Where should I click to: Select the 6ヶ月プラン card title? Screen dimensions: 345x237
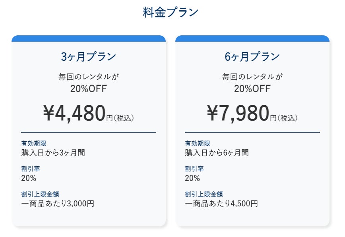coord(252,57)
